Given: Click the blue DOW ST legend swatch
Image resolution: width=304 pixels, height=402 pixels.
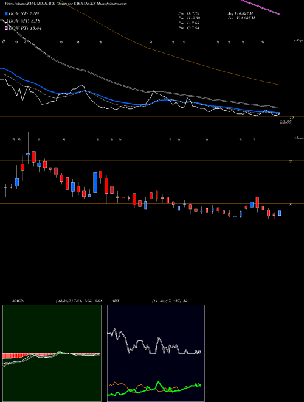Looking at the screenshot, I should (6, 13).
